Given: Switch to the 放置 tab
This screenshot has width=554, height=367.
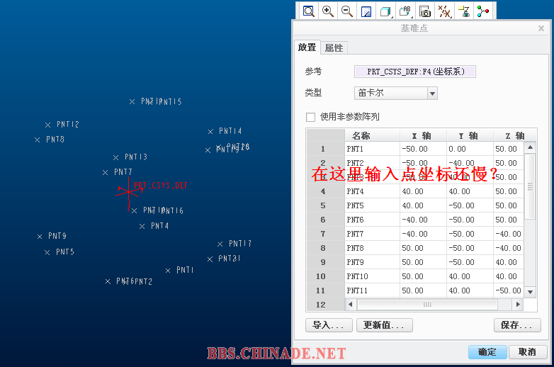Looking at the screenshot, I should coord(307,47).
